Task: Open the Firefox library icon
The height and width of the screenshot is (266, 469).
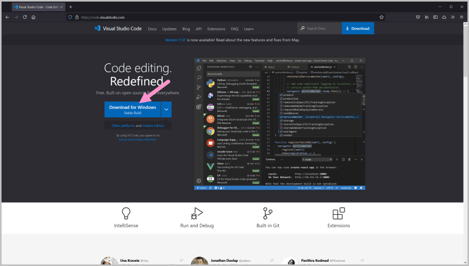Action: [x=427, y=17]
